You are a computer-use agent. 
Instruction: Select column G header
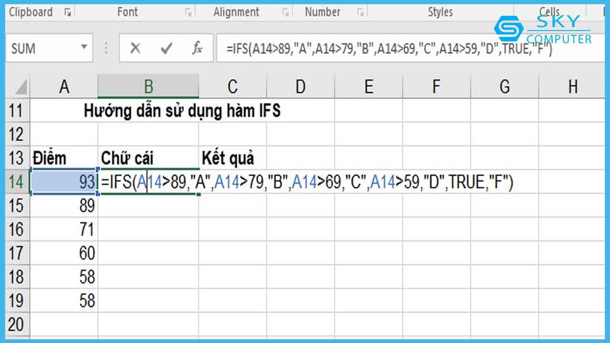[504, 87]
